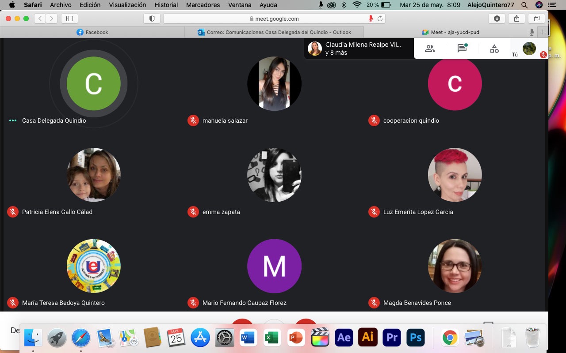
Task: Click the Claudia Milena Realpe presenter notification
Action: pos(359,49)
